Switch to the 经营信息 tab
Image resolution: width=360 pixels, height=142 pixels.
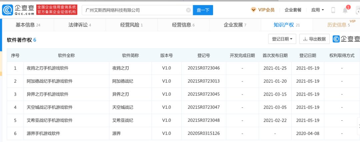click(x=183, y=25)
